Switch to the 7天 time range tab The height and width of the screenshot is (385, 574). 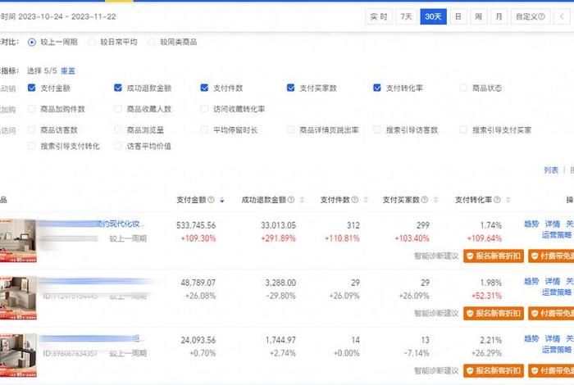[406, 16]
